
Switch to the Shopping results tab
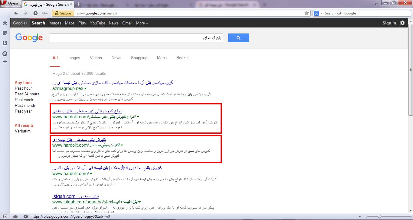(x=139, y=58)
